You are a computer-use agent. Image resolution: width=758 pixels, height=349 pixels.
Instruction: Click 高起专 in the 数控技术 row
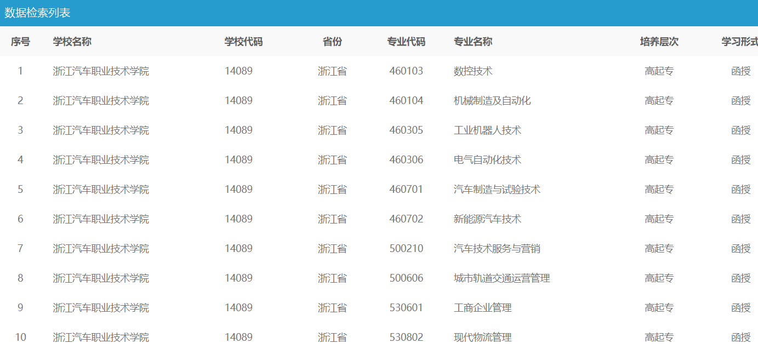coord(659,71)
